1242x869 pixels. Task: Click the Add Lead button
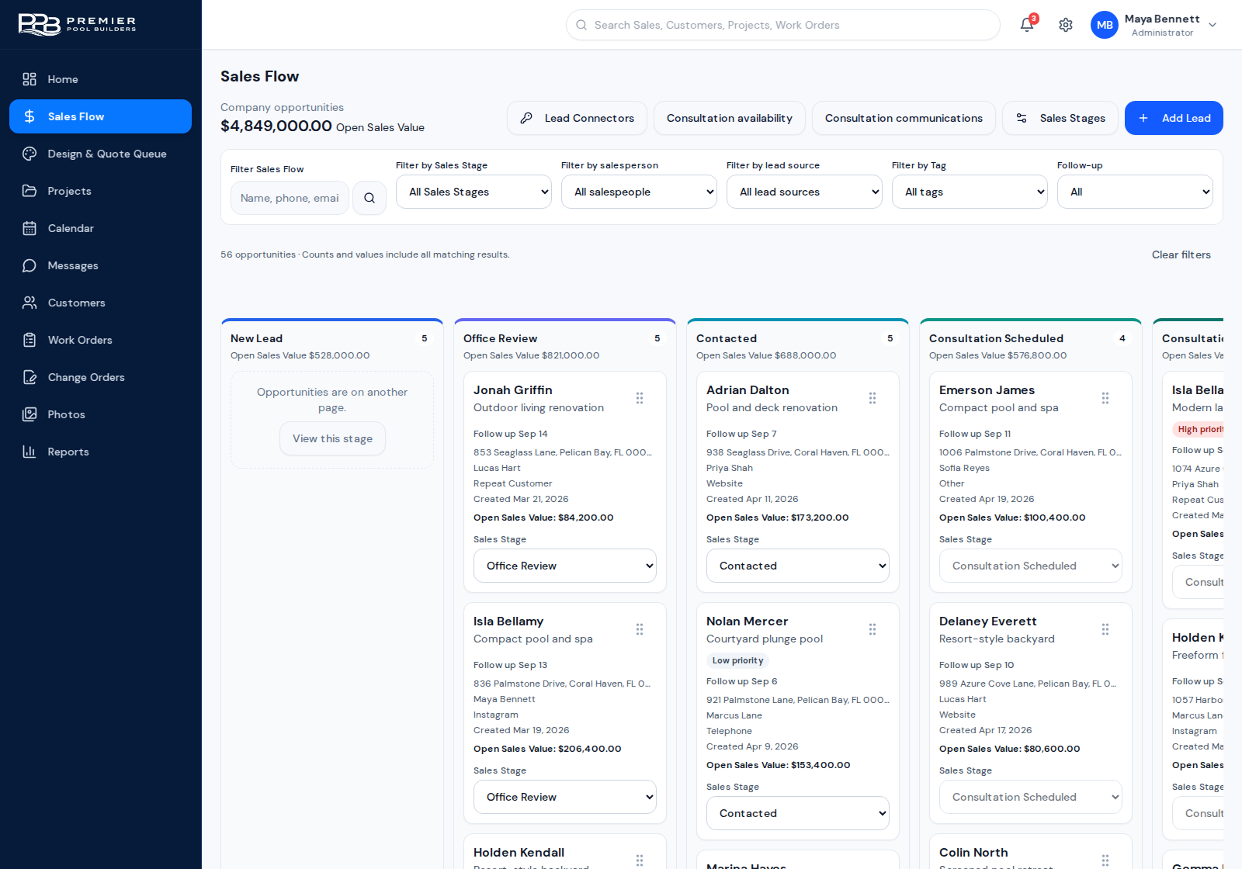(1174, 118)
